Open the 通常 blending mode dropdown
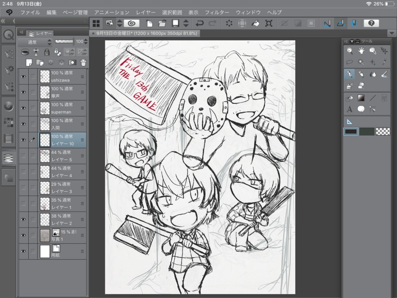 point(35,42)
